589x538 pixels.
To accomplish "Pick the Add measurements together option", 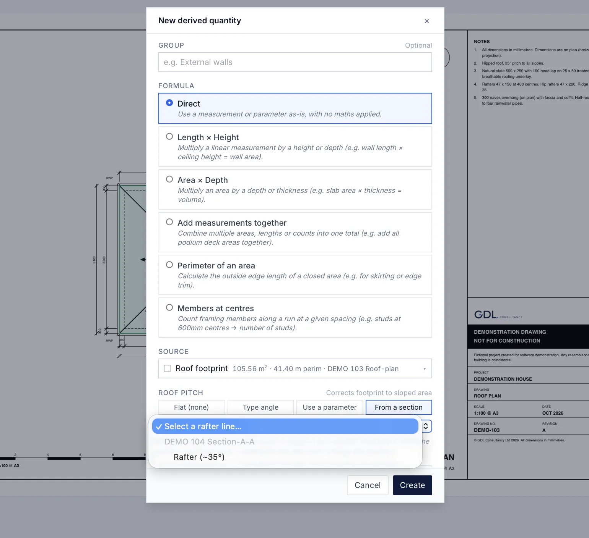I will tap(295, 232).
